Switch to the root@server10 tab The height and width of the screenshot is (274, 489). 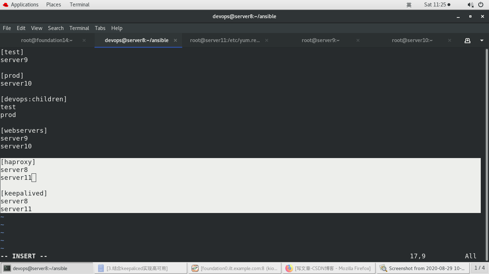coord(412,40)
